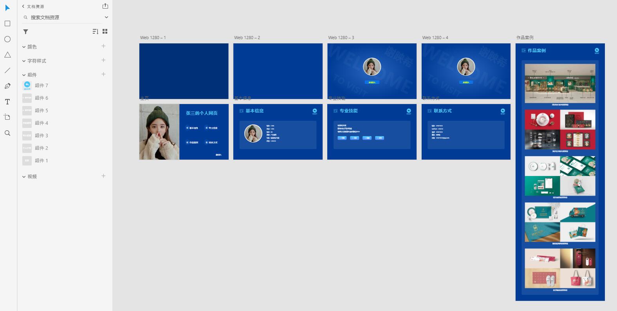Select the round avatar on the 基本信息 artboard
The width and height of the screenshot is (617, 311).
point(253,133)
